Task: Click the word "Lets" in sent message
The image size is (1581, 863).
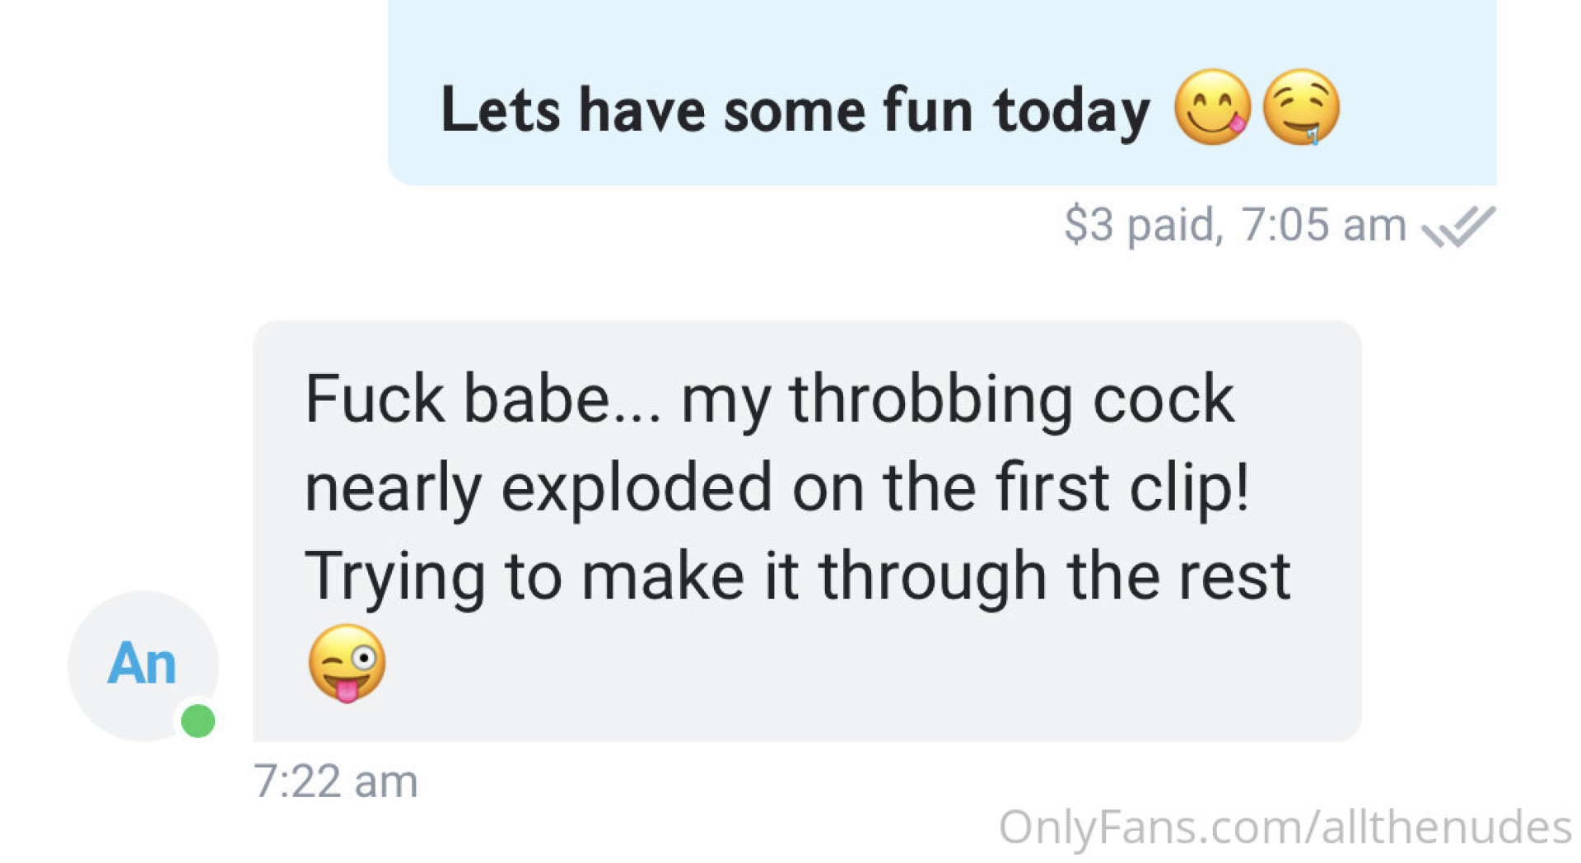Action: (500, 110)
